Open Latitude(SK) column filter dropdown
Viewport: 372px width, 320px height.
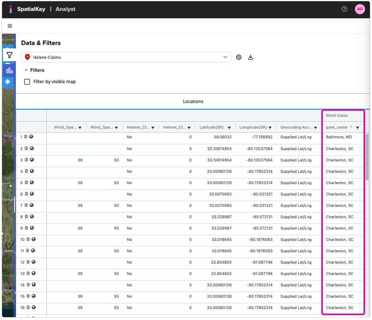click(229, 127)
